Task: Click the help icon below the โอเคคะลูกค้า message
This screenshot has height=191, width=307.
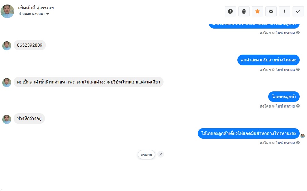Action: point(298,106)
